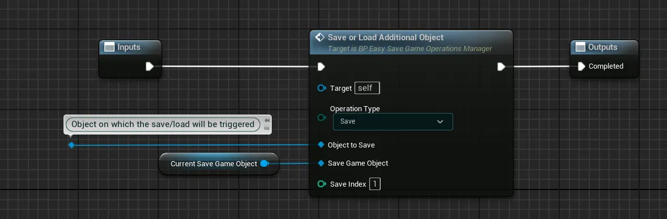This screenshot has width=667, height=219.
Task: Toggle comment bubble visibility icon below the pin
Action: pyautogui.click(x=267, y=128)
